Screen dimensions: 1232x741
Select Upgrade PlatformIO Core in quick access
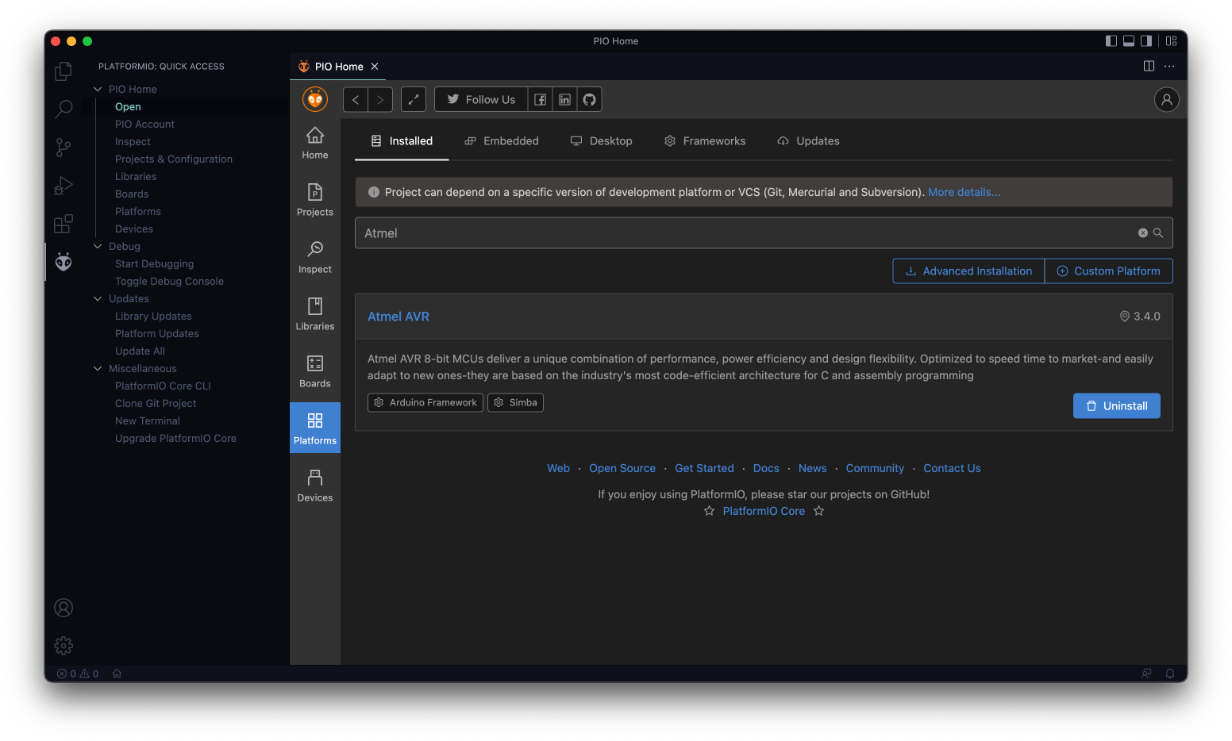pos(175,438)
